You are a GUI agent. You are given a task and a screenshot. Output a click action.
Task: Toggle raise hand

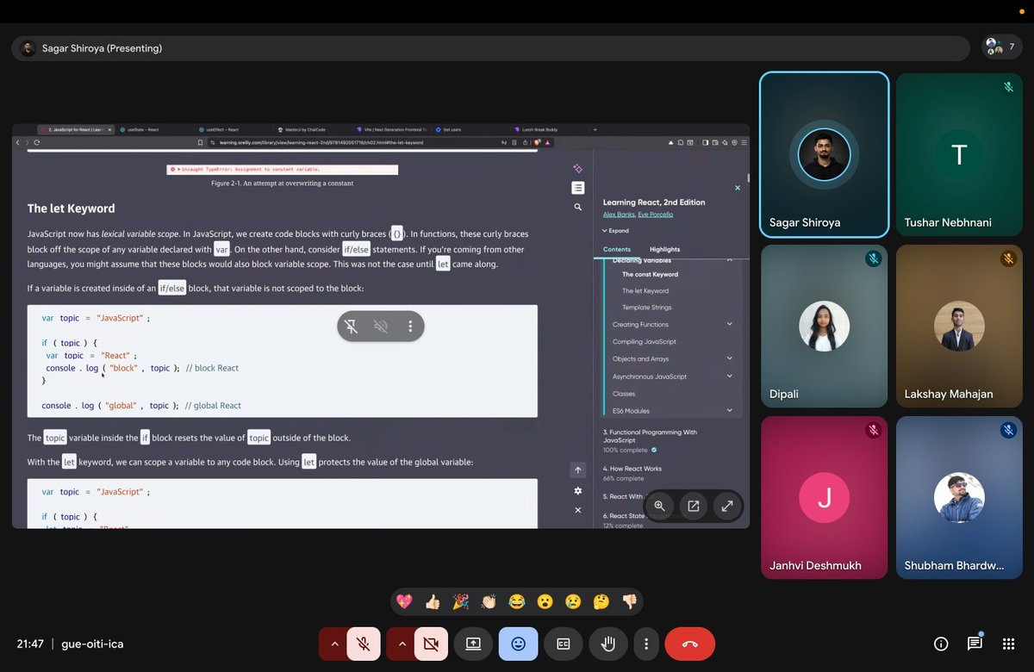[607, 644]
